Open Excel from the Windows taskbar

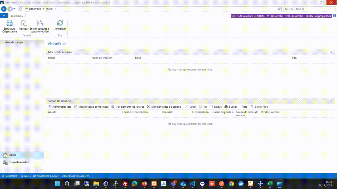pyautogui.click(x=270, y=184)
